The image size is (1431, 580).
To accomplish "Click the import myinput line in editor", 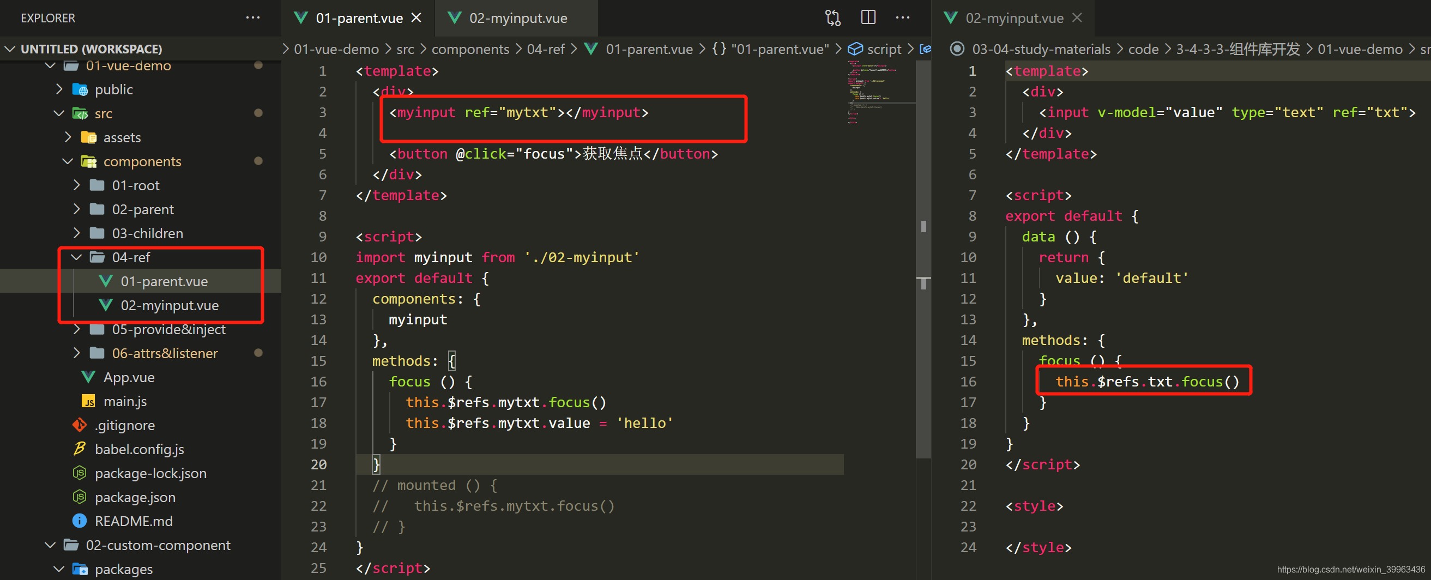I will [497, 257].
